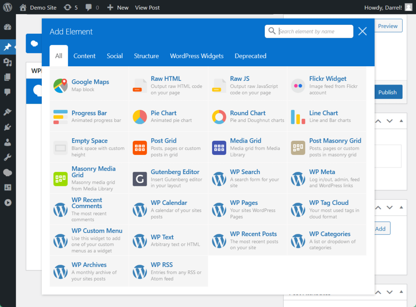Select the Post Grid orange icon
Screen dimensions: 416x307
(140, 148)
